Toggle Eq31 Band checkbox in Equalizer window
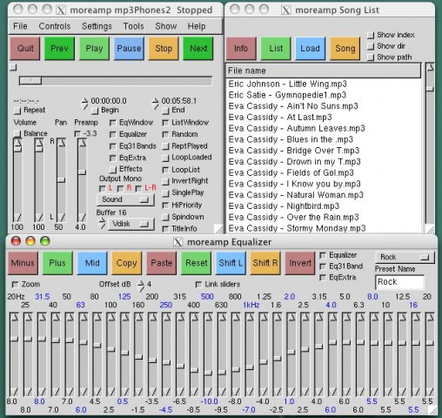The height and width of the screenshot is (418, 442). click(x=323, y=266)
